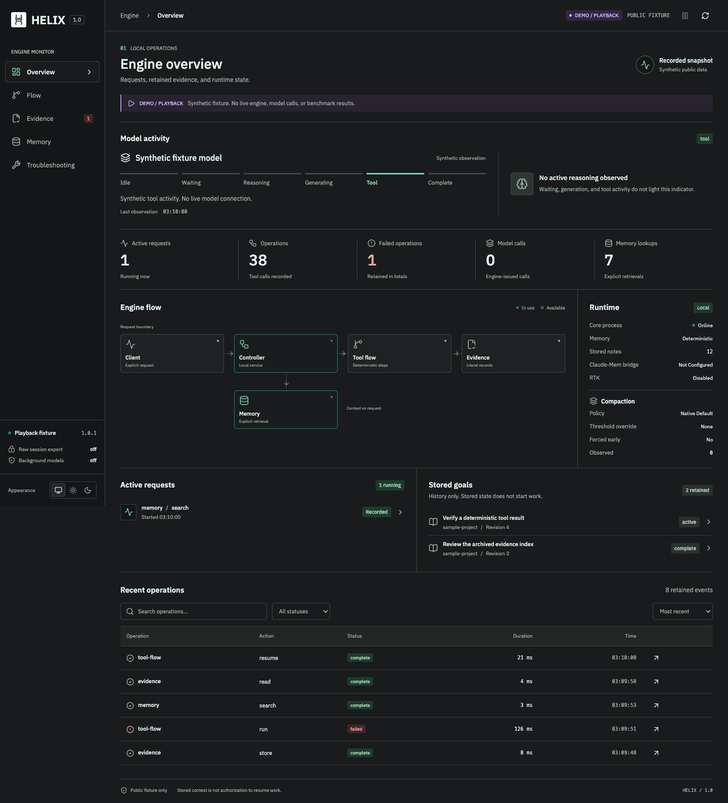Expand the Review the archived evidence index goal
This screenshot has width=728, height=803.
[x=709, y=548]
